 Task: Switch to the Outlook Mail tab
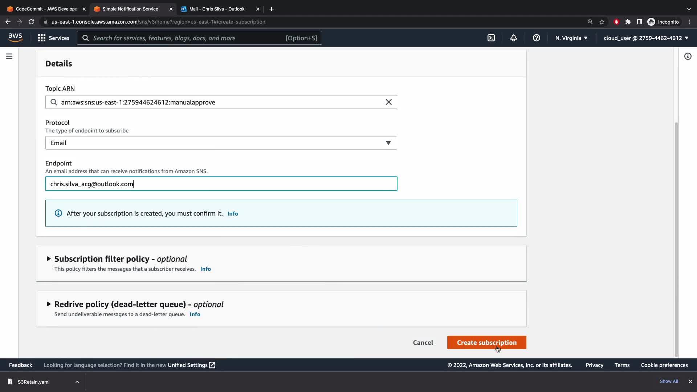217,9
